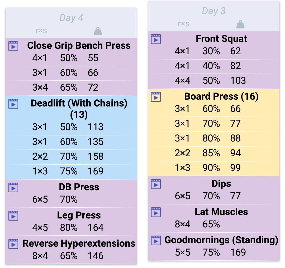Watch the Leg Press video
The width and height of the screenshot is (285, 268).
[13, 216]
